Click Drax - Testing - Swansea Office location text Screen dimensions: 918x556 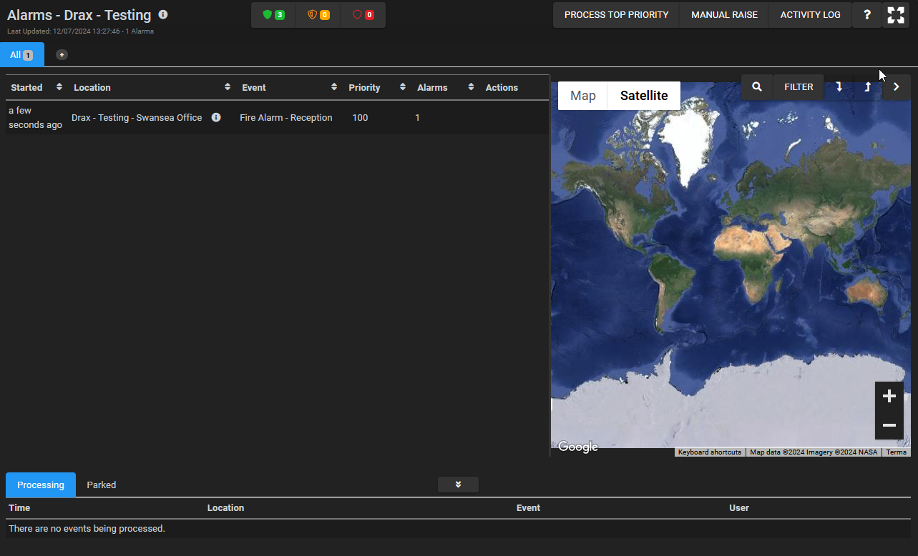point(137,117)
